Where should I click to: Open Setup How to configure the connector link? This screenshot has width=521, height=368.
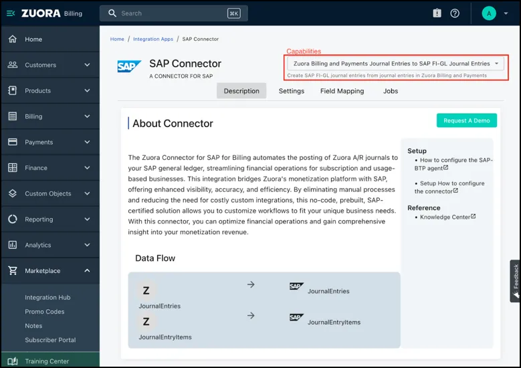[449, 187]
